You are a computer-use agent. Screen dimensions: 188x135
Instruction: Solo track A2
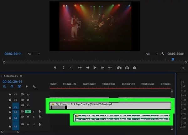34,117
